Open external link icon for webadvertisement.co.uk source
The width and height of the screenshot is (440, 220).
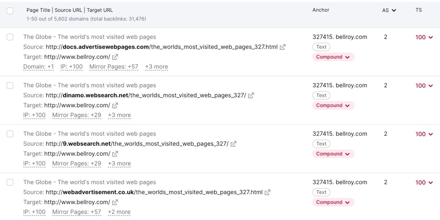pos(268,192)
